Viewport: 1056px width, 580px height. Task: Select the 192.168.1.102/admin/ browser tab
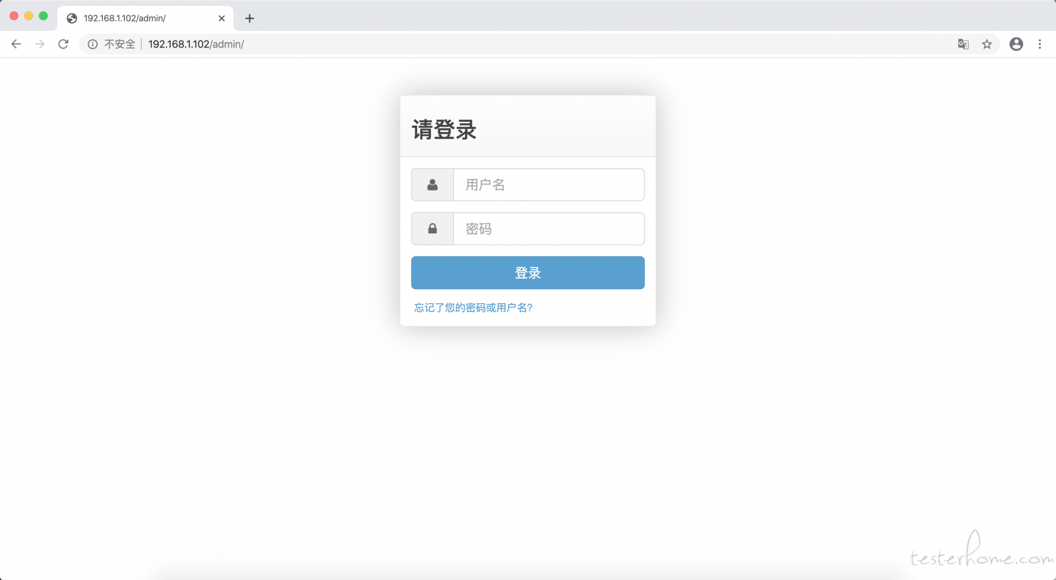point(146,18)
